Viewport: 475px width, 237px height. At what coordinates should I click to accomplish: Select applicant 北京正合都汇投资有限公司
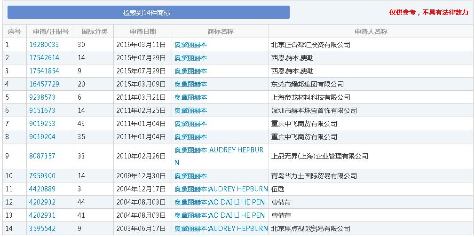tap(311, 45)
